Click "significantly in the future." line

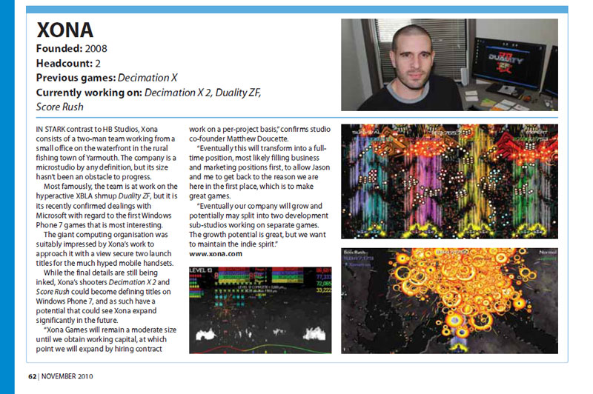(x=77, y=321)
